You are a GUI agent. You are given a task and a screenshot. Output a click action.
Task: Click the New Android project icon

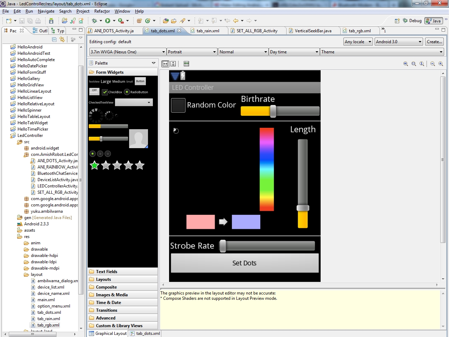(65, 21)
